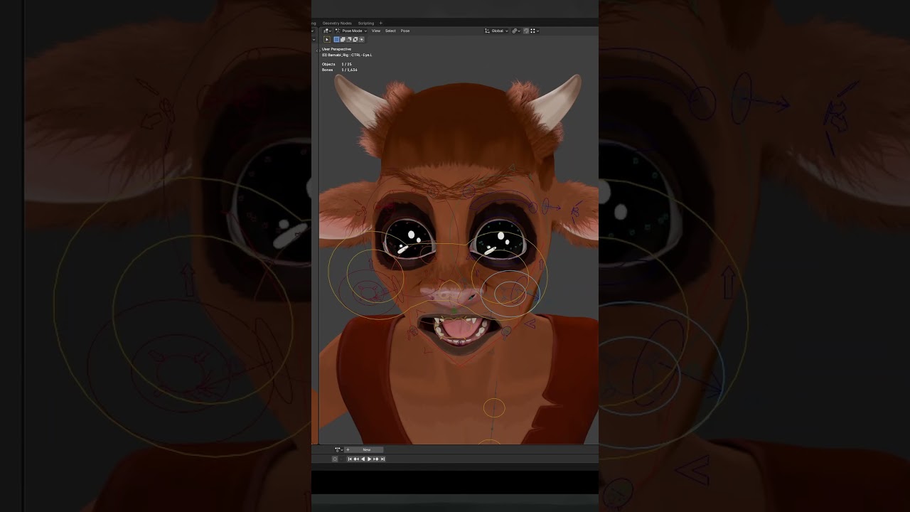
Task: Open the Pose menu in the viewport header
Action: click(405, 31)
